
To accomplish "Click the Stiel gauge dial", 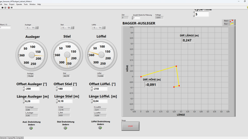I will click(x=67, y=55).
